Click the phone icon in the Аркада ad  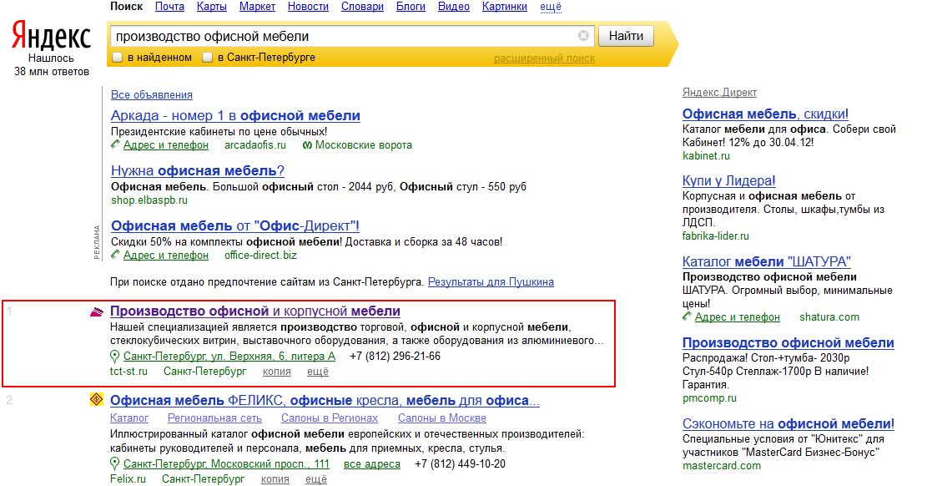tap(116, 144)
